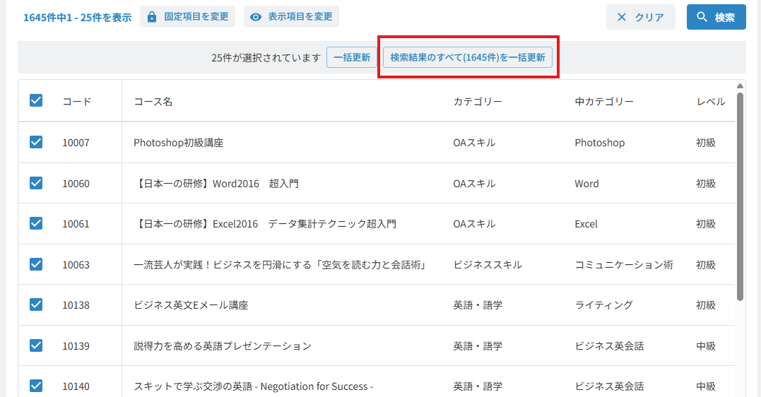
Task: Click the 中カテゴリー column header
Action: point(604,102)
